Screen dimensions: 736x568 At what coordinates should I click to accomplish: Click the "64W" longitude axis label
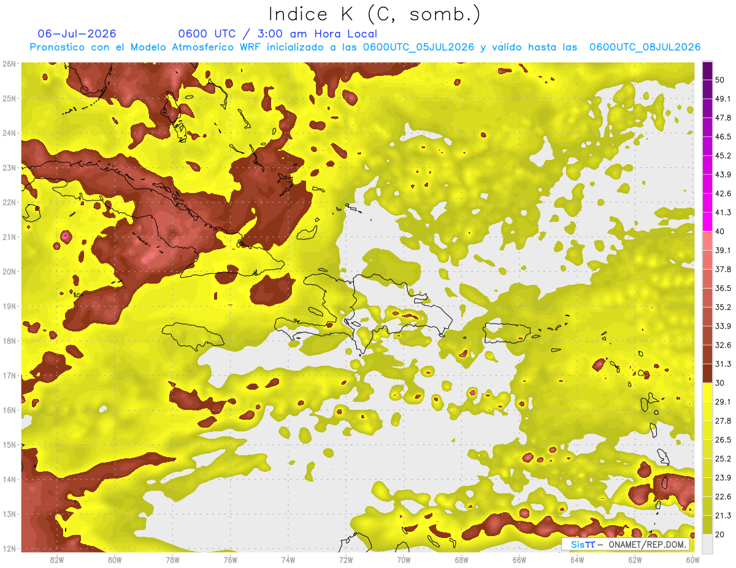[x=577, y=559]
